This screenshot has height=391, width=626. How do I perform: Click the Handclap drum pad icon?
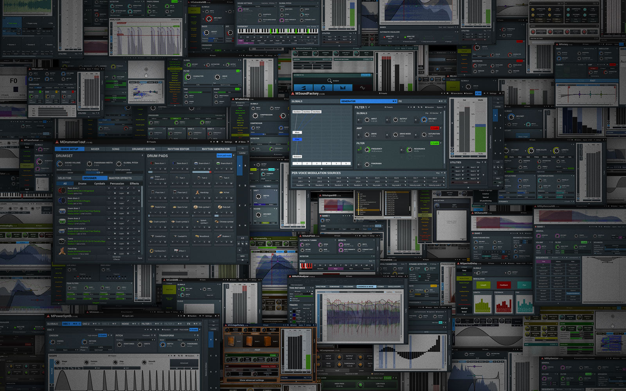coord(197,192)
